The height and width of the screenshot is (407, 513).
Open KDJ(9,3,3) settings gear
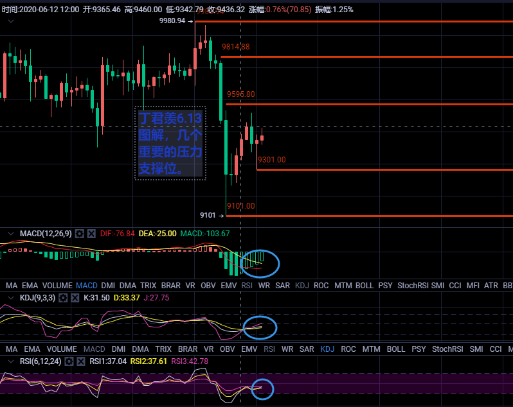(x=63, y=298)
